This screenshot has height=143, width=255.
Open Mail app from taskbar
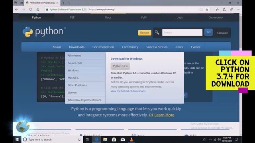pyautogui.click(x=123, y=139)
